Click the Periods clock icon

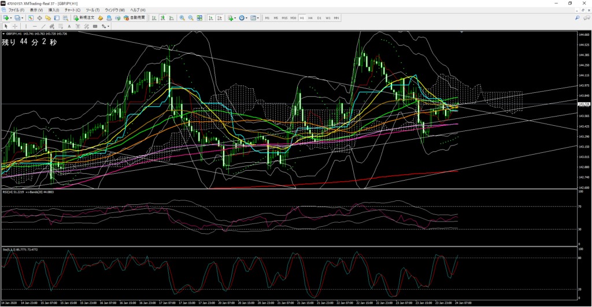point(242,18)
